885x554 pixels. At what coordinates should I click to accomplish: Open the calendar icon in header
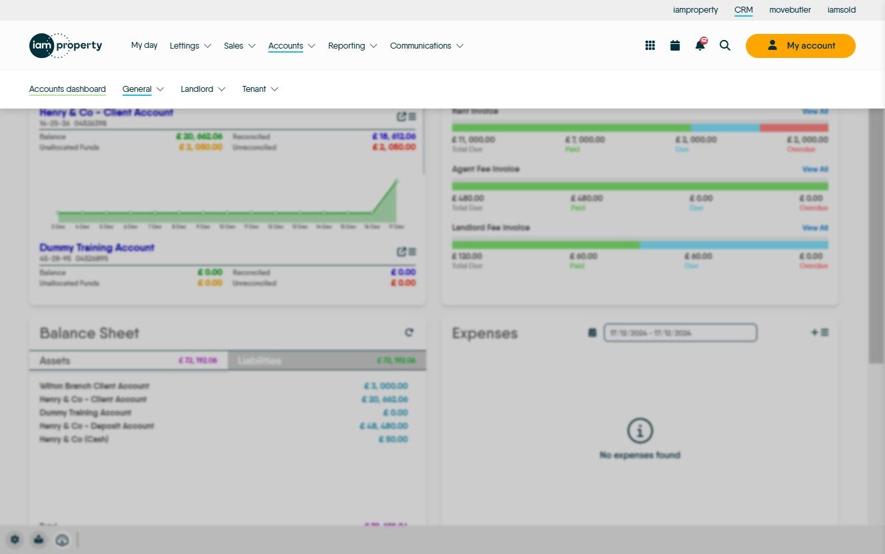coord(675,45)
